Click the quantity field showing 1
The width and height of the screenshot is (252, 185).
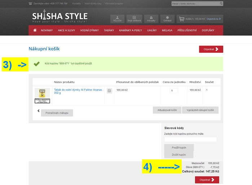pyautogui.click(x=174, y=91)
